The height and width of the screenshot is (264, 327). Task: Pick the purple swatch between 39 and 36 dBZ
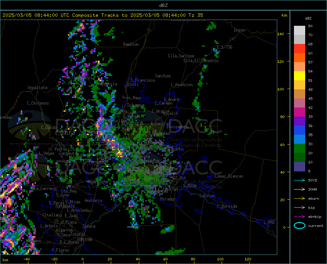click(x=299, y=121)
